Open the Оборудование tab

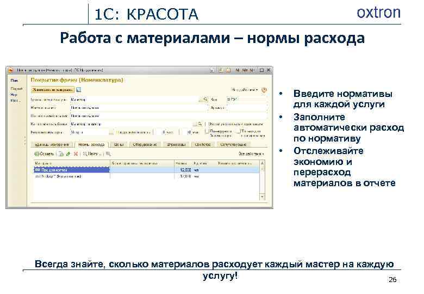click(145, 145)
